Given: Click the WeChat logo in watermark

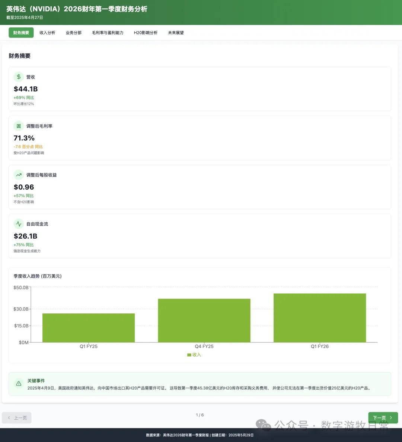Looking at the screenshot, I should click(x=264, y=425).
